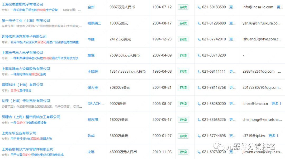Image resolution: width=285 pixels, height=159 pixels.
Task: View legal representative 王晓辉
Action: click(x=93, y=72)
